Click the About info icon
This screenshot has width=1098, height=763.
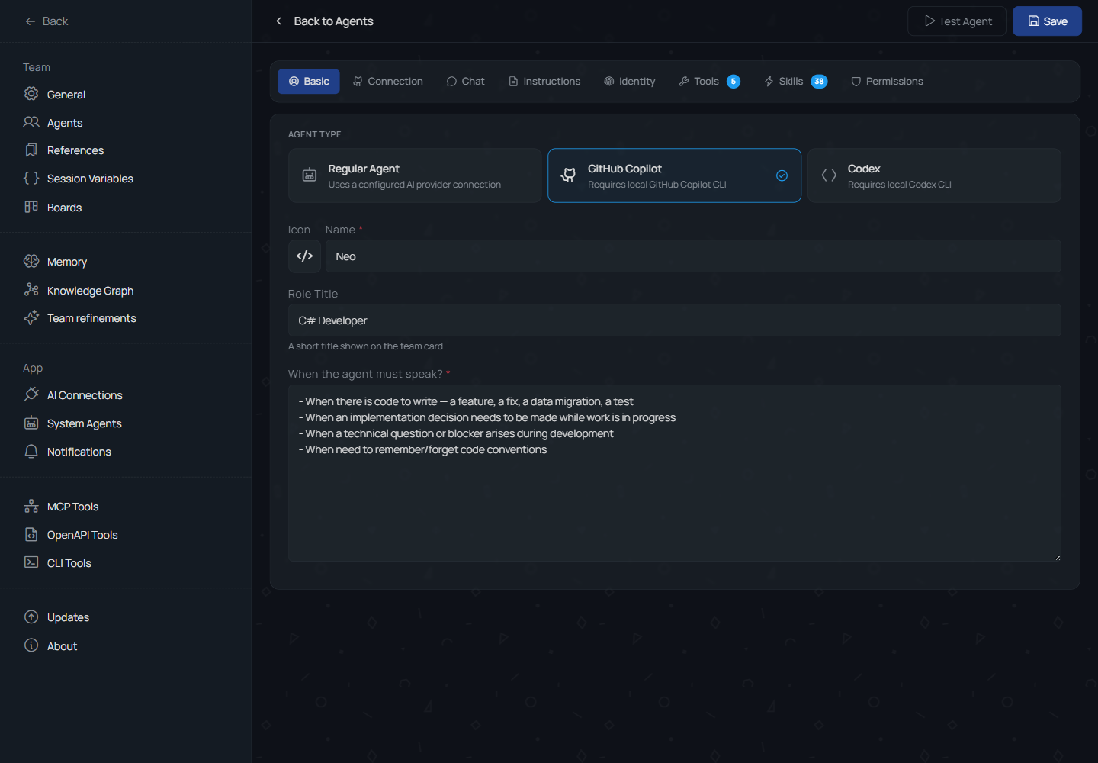[31, 645]
